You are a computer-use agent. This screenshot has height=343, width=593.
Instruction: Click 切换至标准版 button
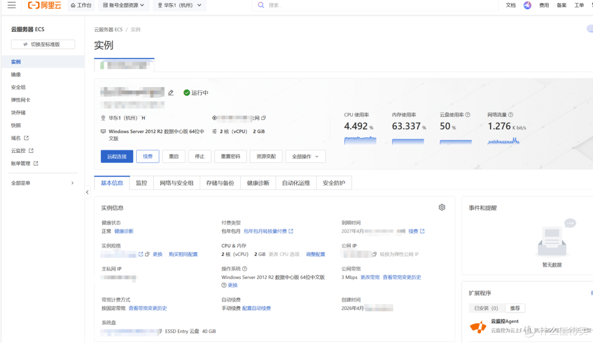pyautogui.click(x=43, y=44)
